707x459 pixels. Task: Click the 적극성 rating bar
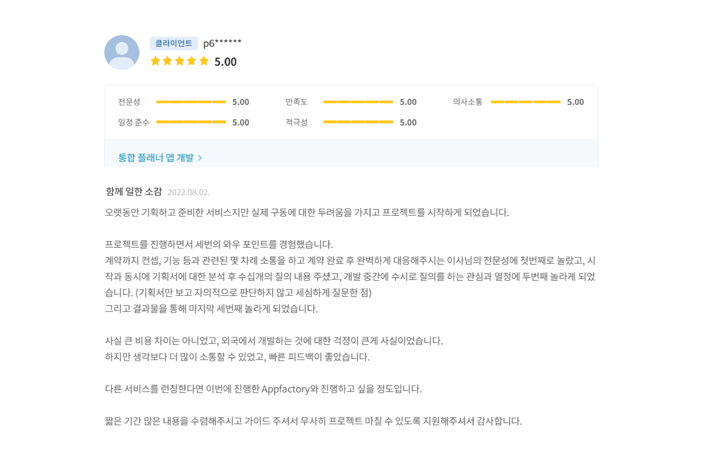click(358, 122)
